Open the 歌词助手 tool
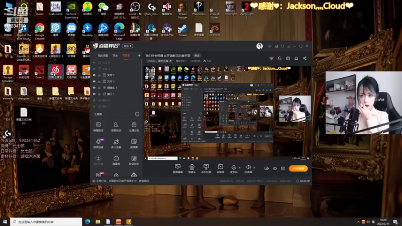This screenshot has width=402, height=226. coord(134,160)
